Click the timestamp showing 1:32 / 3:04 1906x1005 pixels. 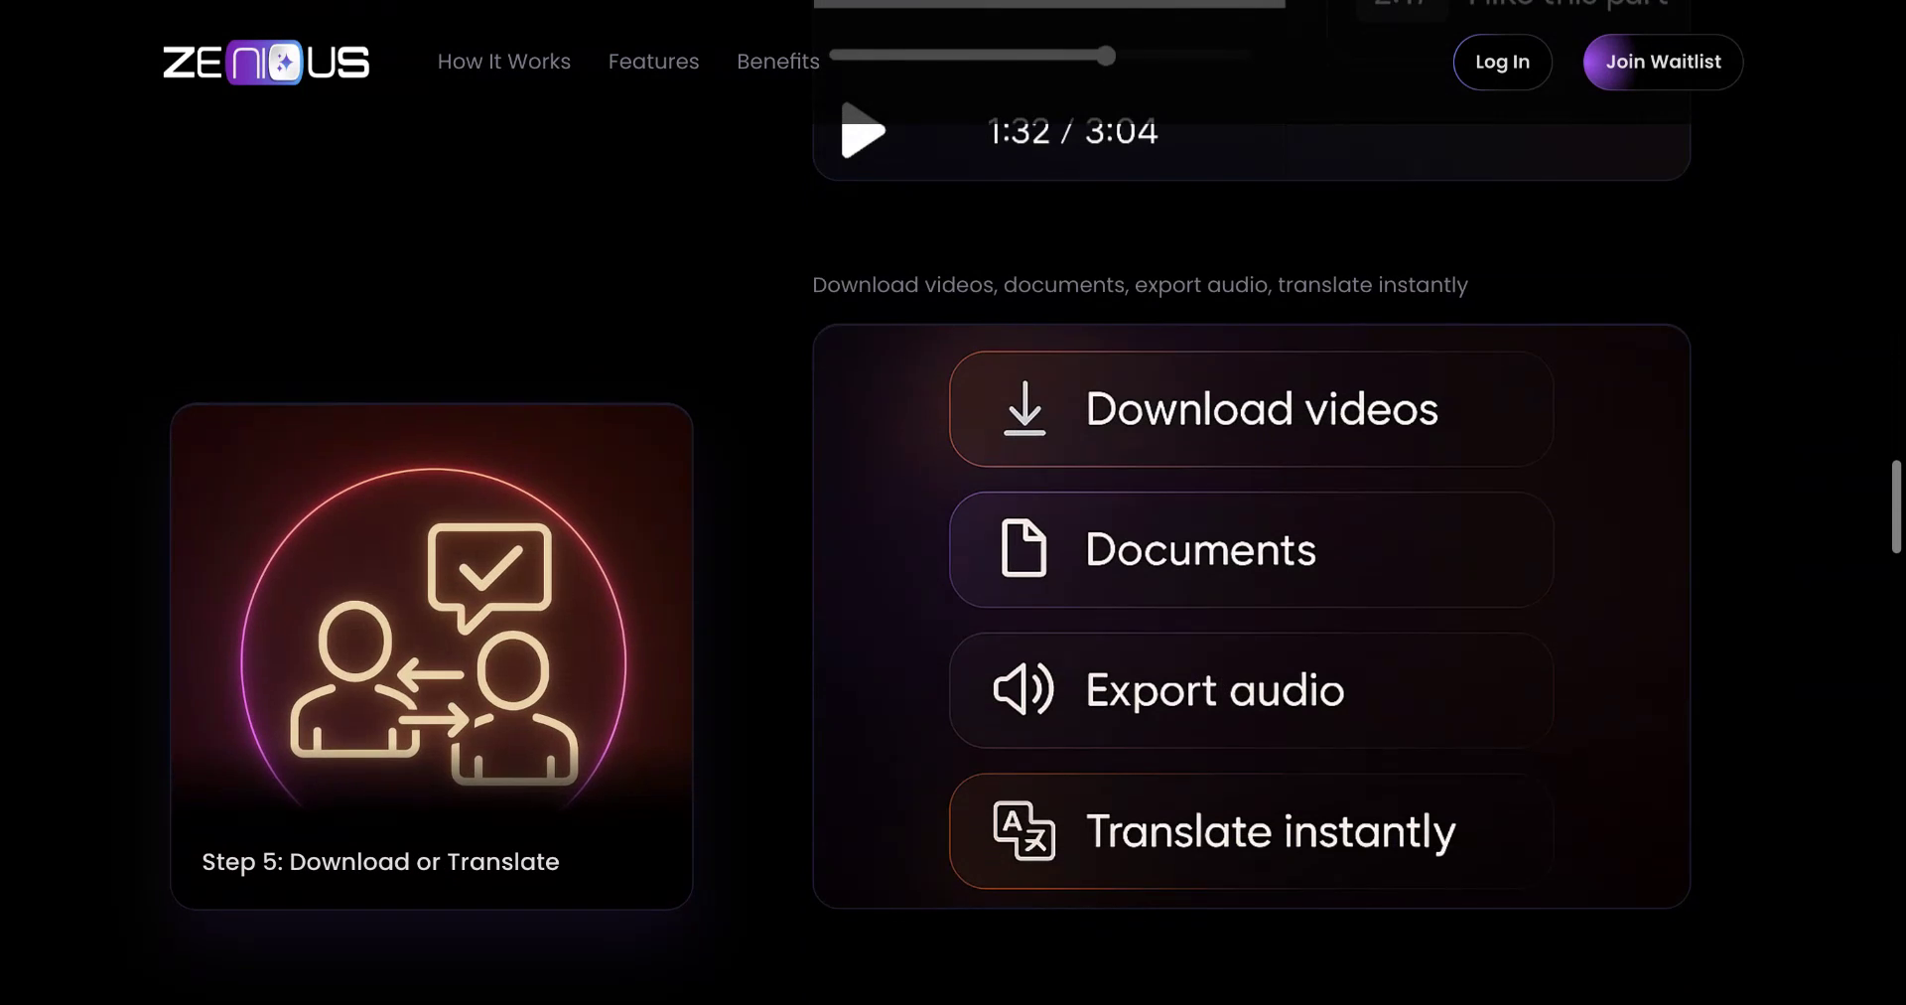(1072, 130)
